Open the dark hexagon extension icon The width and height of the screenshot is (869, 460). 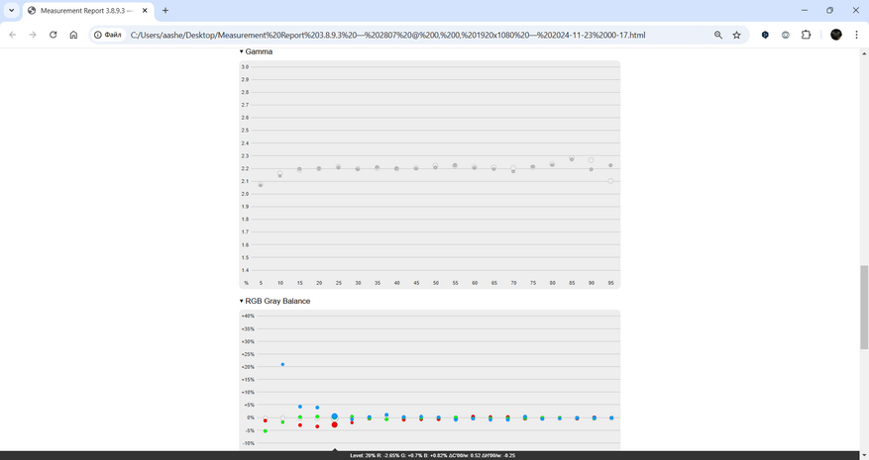click(x=765, y=35)
